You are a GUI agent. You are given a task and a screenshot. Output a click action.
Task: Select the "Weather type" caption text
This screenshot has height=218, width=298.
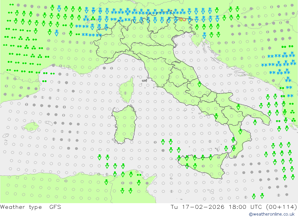tap(21, 207)
